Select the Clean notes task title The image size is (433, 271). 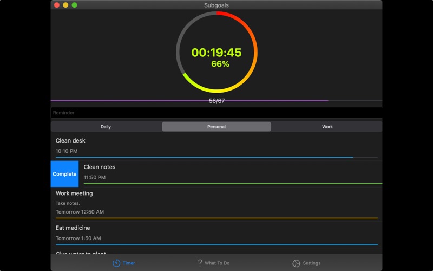tap(100, 167)
